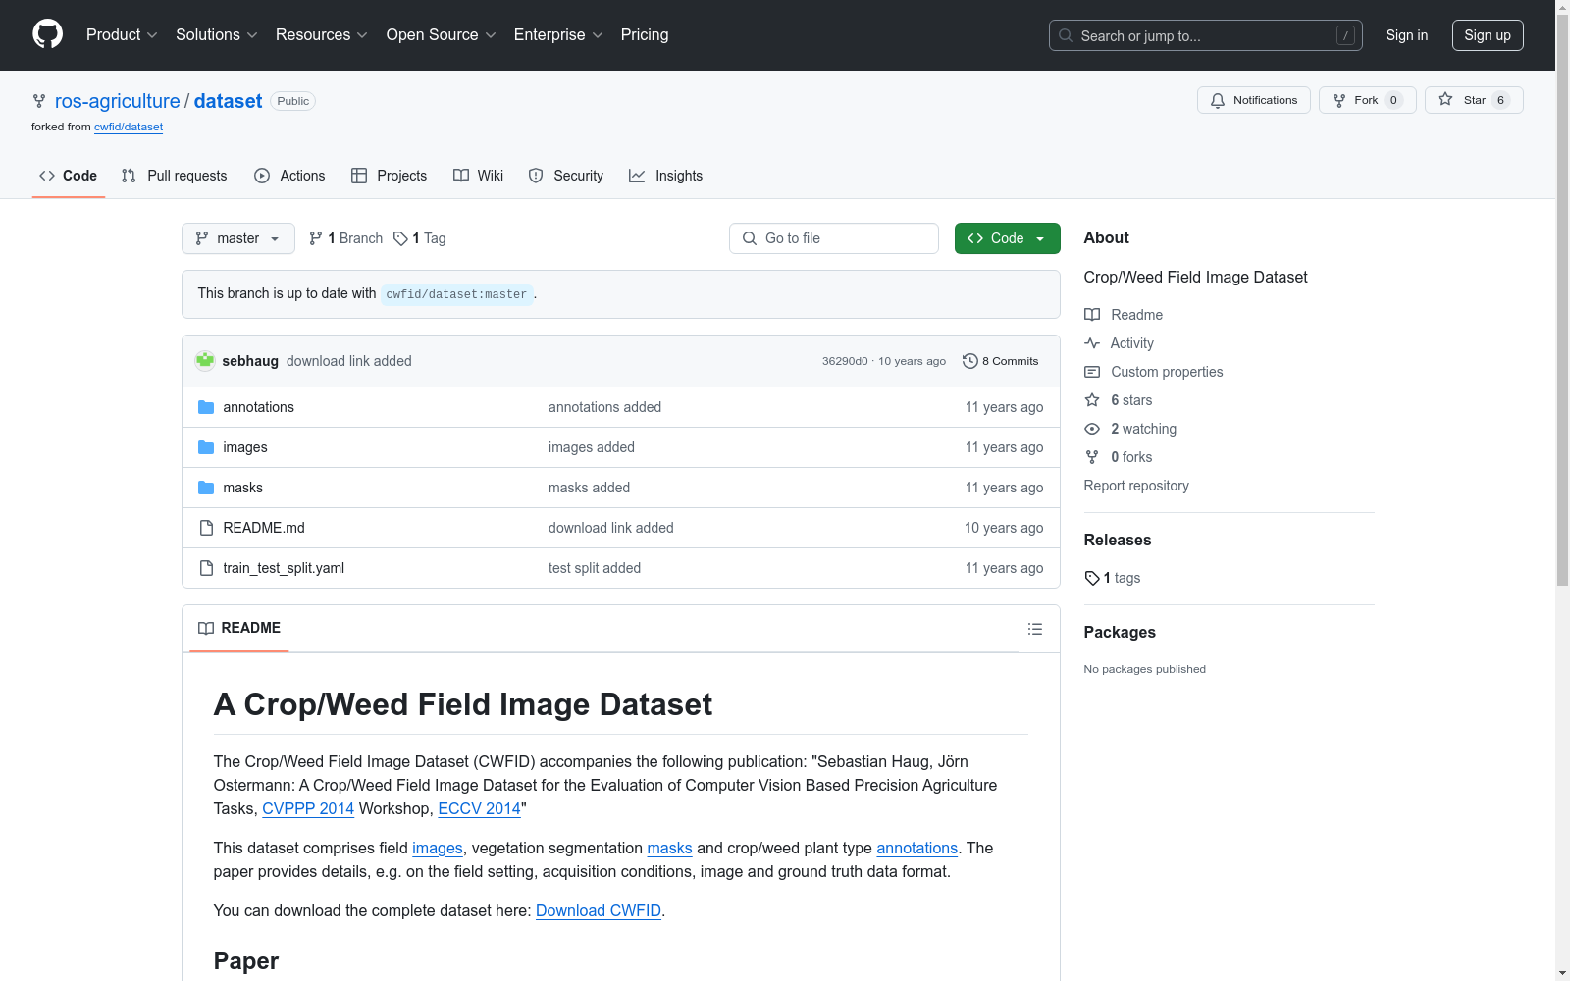
Task: Focus the Search or jump to field
Action: [x=1206, y=35]
